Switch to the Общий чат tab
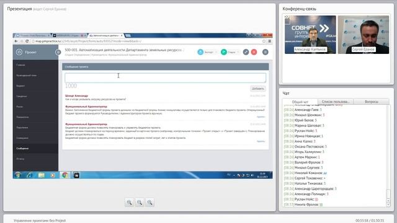 pyautogui.click(x=300, y=102)
